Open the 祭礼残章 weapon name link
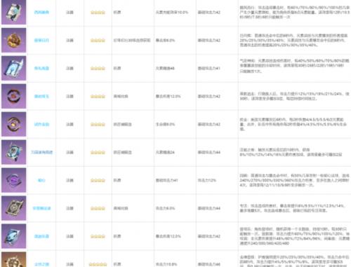The image size is (351, 267). click(x=41, y=68)
